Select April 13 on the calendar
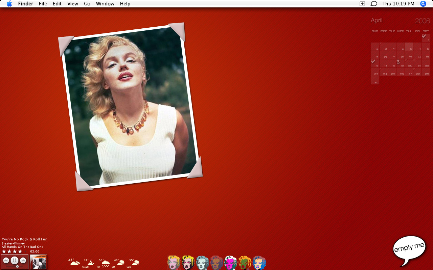 pos(409,55)
